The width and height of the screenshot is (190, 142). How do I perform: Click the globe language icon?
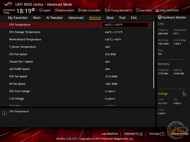[41, 10]
